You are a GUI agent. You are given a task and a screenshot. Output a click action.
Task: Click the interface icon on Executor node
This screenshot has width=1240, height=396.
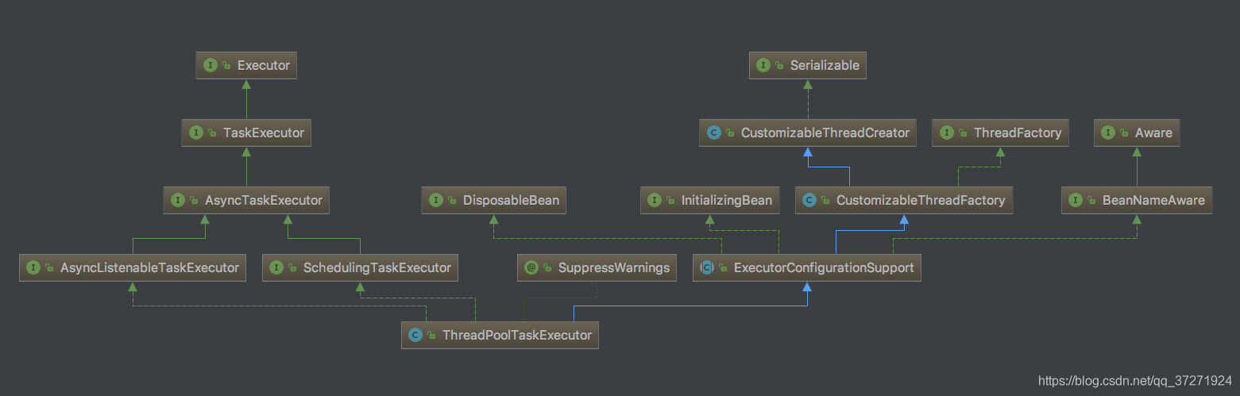[x=211, y=65]
